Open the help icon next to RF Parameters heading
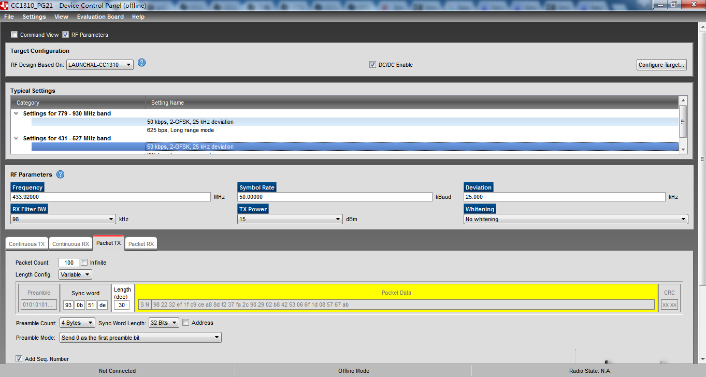Viewport: 706px width, 377px height. (x=60, y=175)
